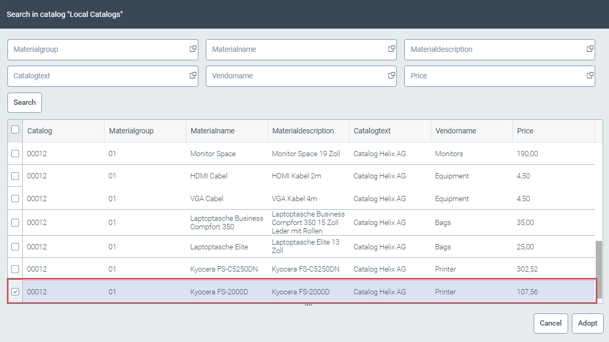The image size is (609, 342).
Task: Click the Catalog column header
Action: [63, 131]
